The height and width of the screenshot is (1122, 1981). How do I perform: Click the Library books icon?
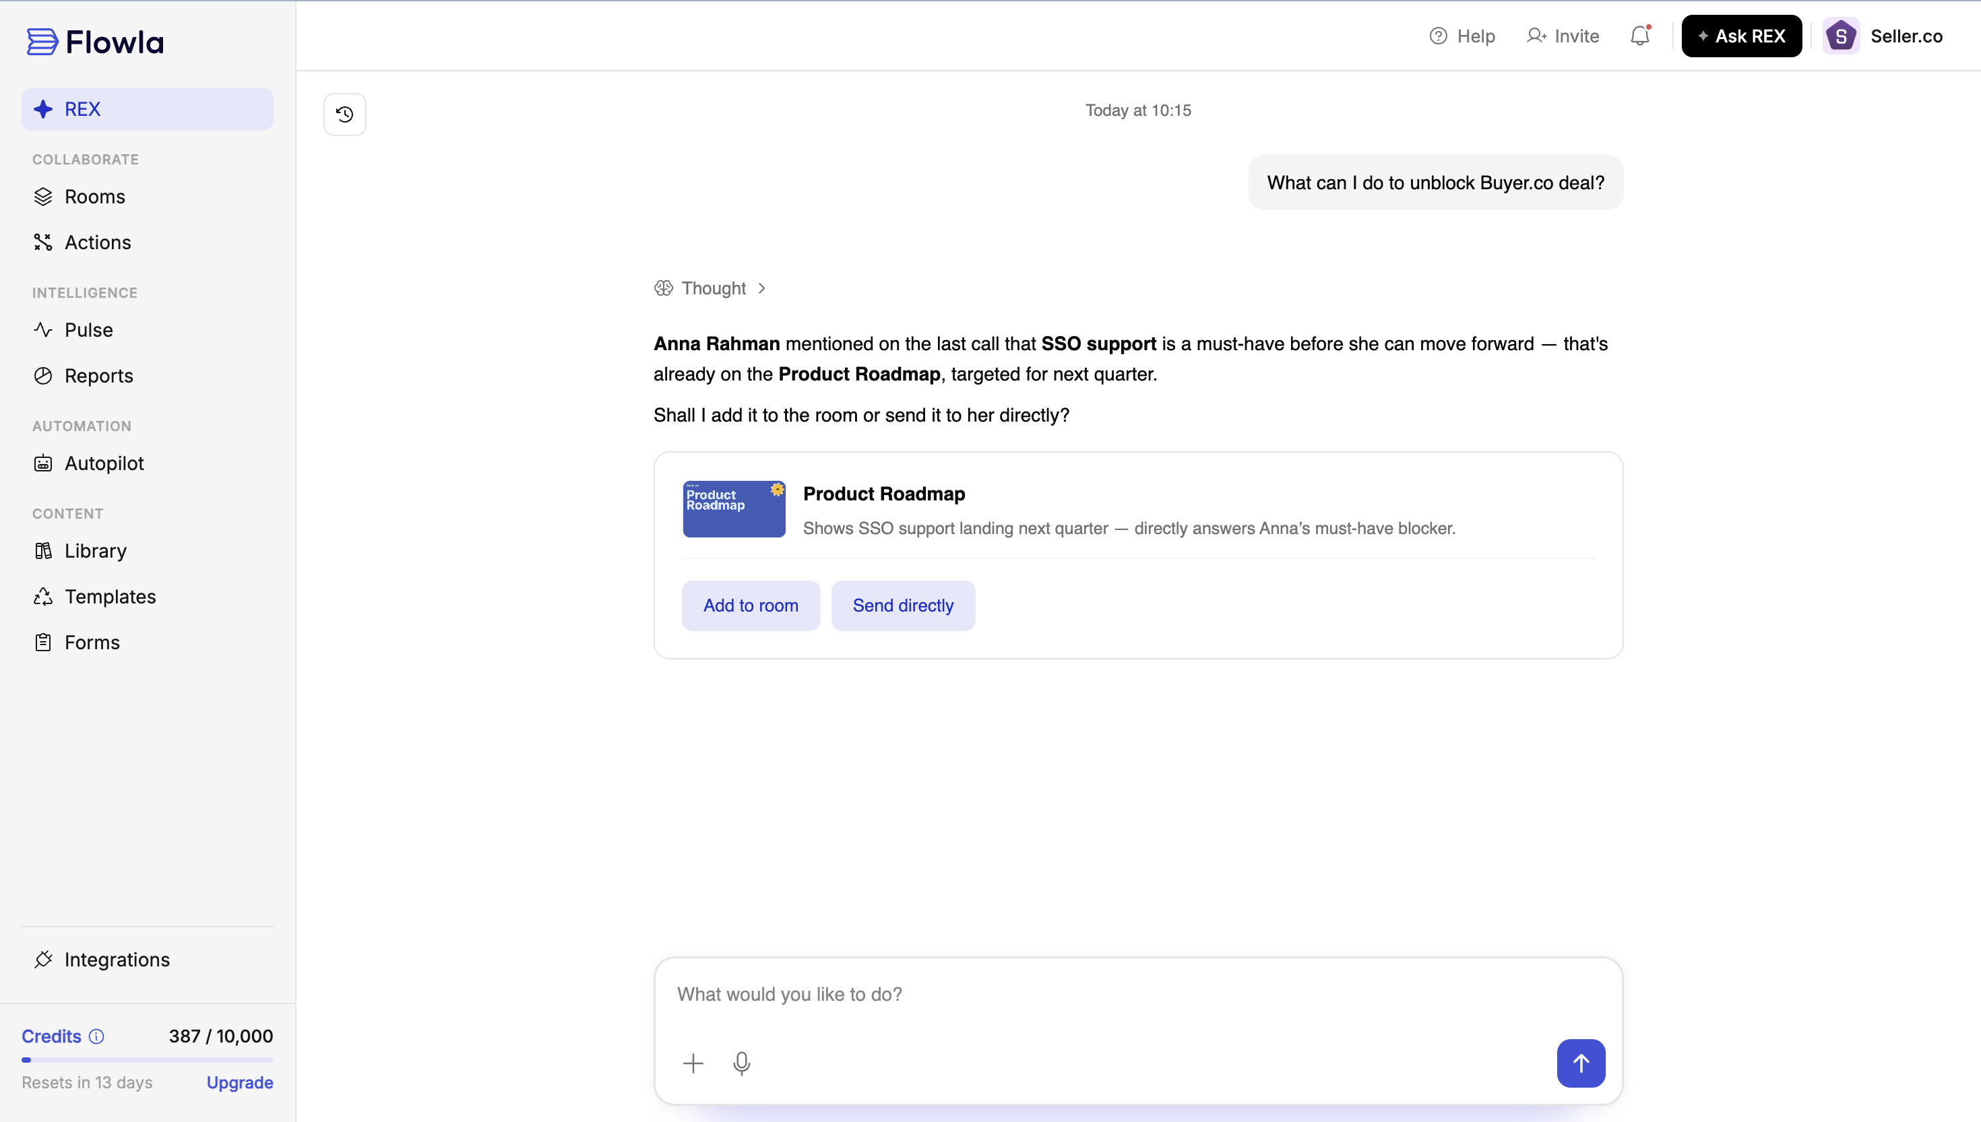click(x=43, y=551)
